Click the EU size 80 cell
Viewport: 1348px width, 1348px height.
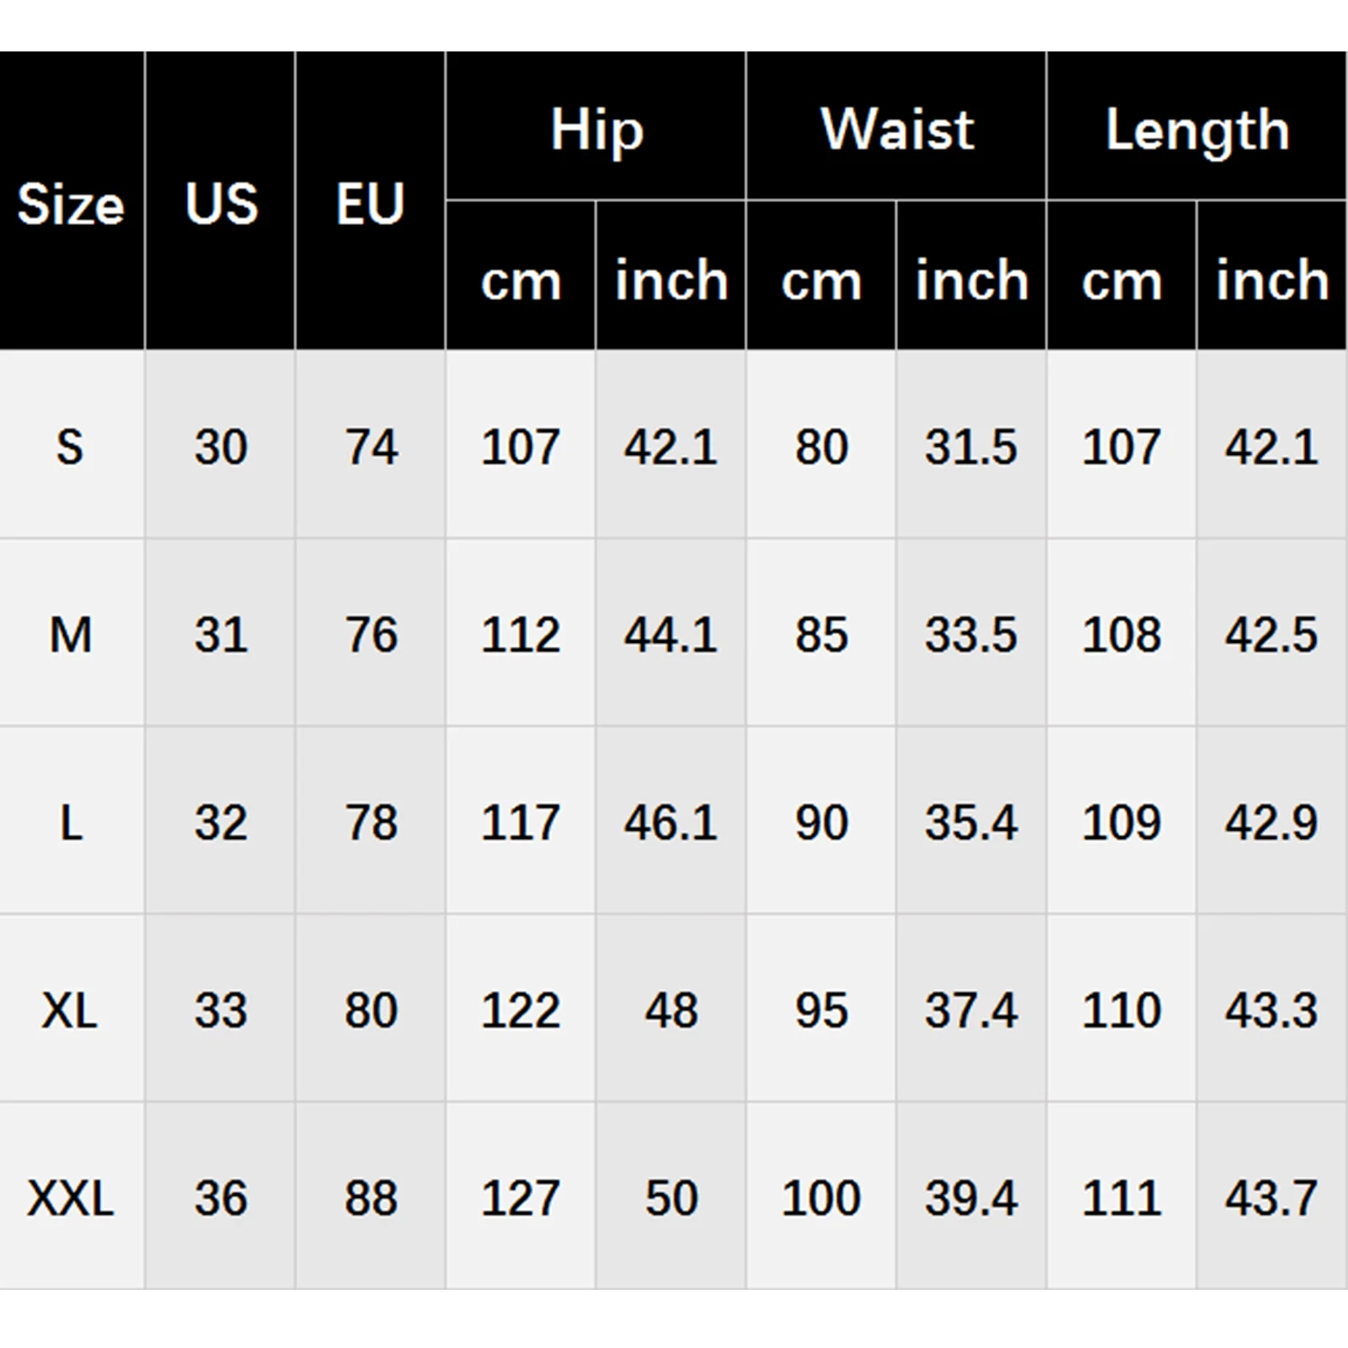click(x=371, y=1009)
